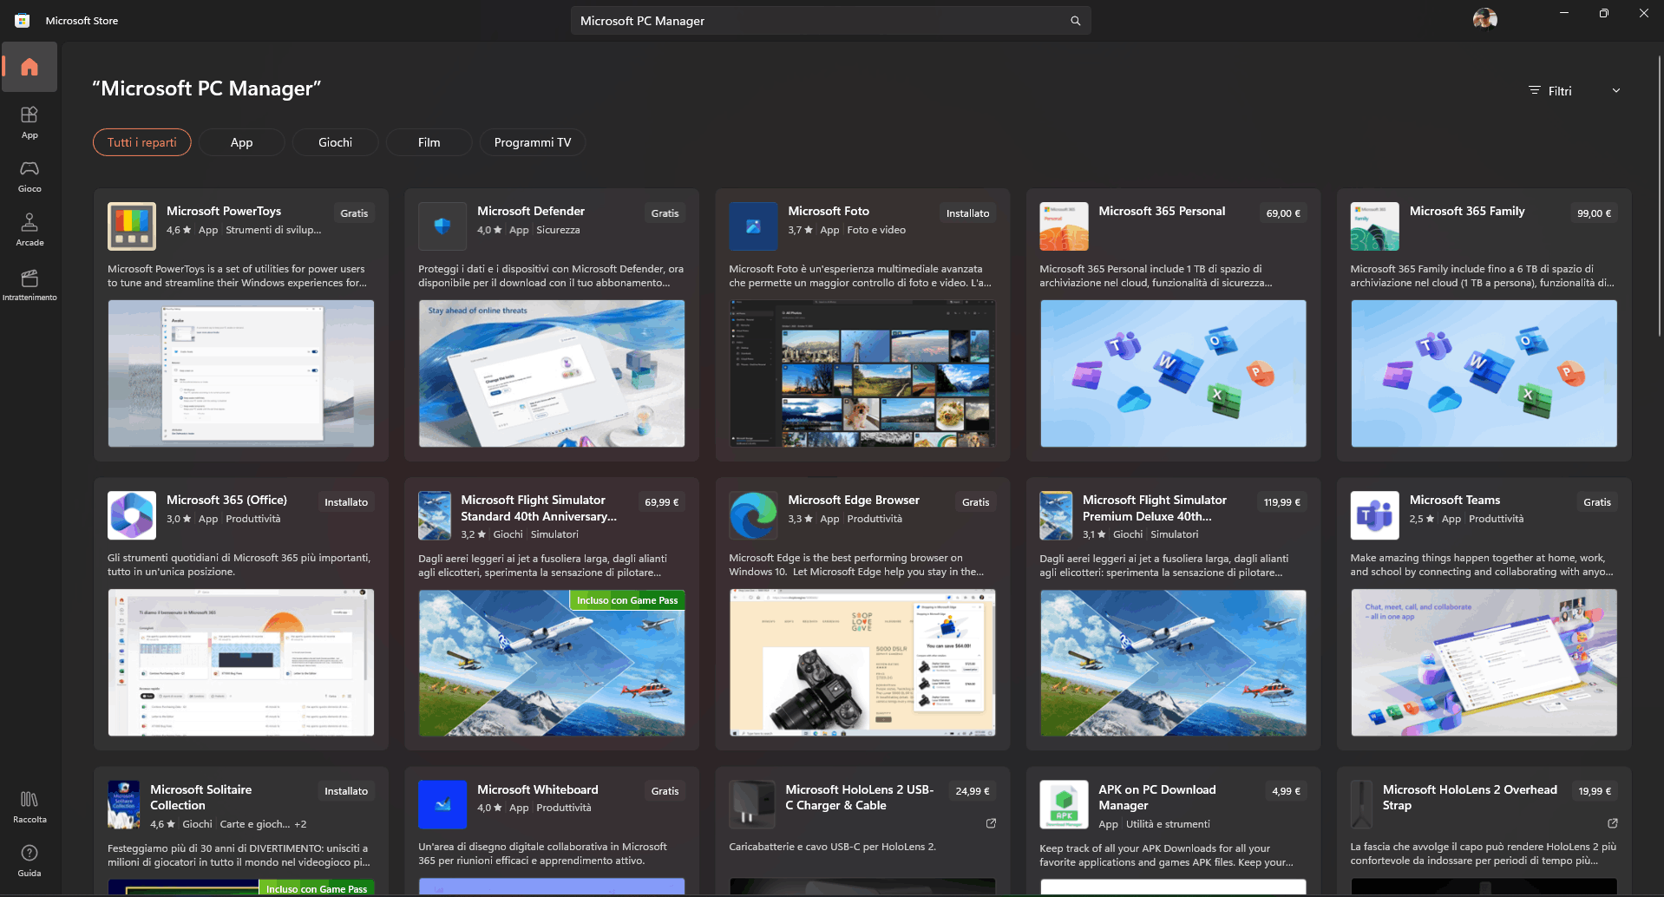1664x897 pixels.
Task: Click the Microsoft Store logo in title bar
Action: pyautogui.click(x=22, y=21)
